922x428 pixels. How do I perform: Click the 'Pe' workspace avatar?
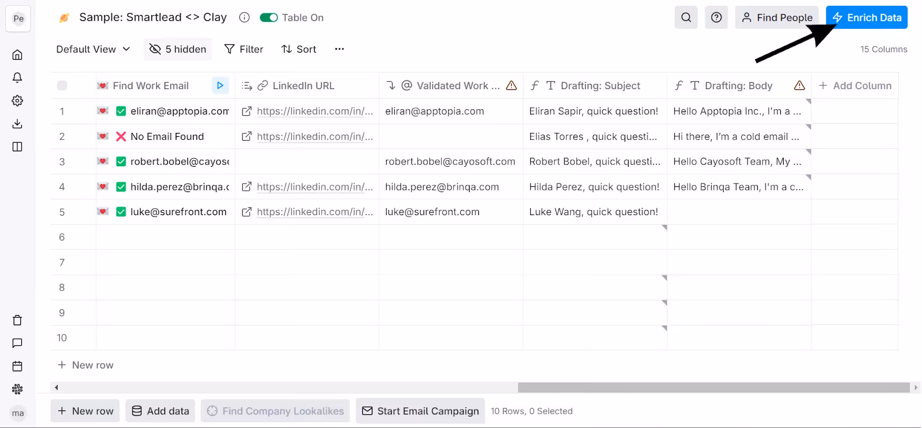18,19
